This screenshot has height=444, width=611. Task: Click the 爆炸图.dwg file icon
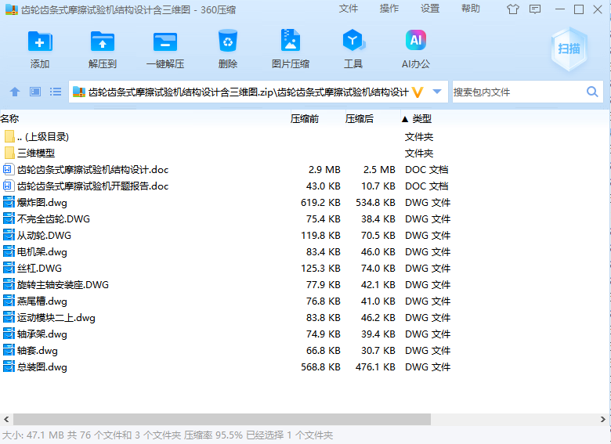point(9,203)
